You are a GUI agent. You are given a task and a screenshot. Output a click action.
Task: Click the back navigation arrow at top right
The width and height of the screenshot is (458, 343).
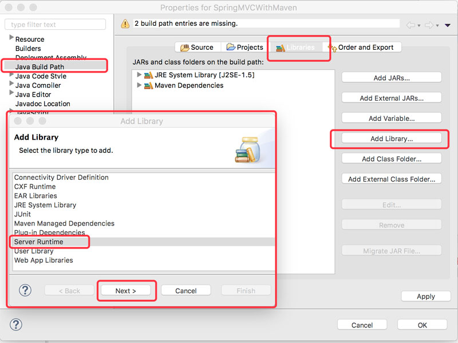409,23
